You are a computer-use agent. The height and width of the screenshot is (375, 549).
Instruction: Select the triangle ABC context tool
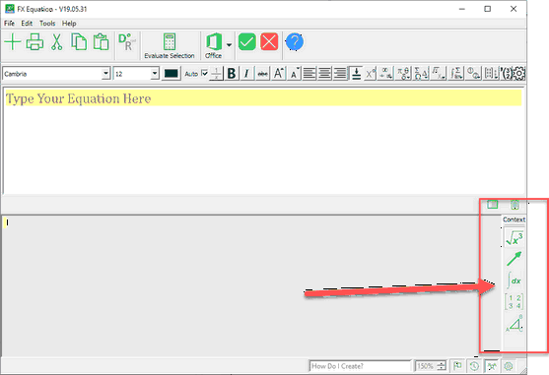[514, 324]
